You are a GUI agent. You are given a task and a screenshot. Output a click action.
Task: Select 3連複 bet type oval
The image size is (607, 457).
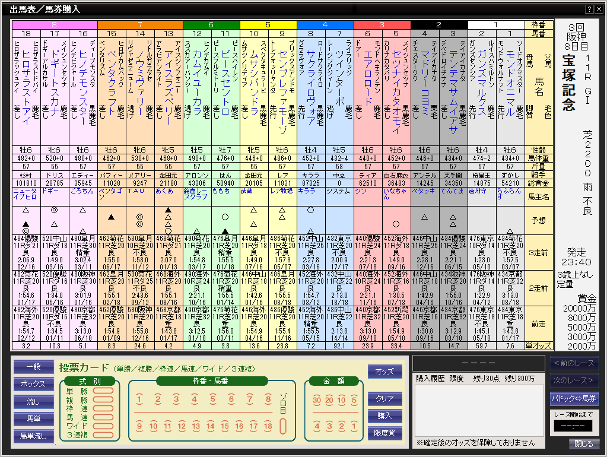pyautogui.click(x=103, y=435)
